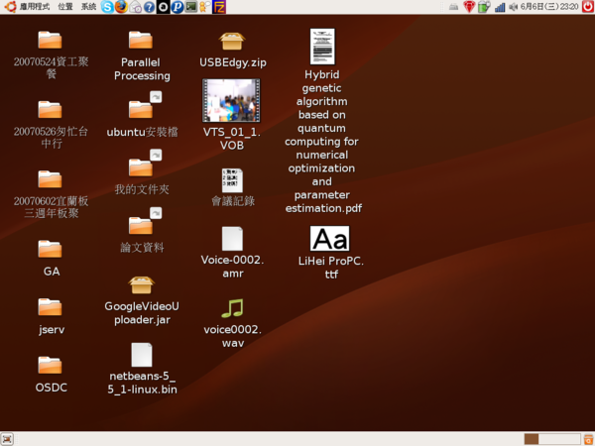Image resolution: width=595 pixels, height=446 pixels.
Task: Open the mail client envelope launcher
Action: pyautogui.click(x=136, y=7)
